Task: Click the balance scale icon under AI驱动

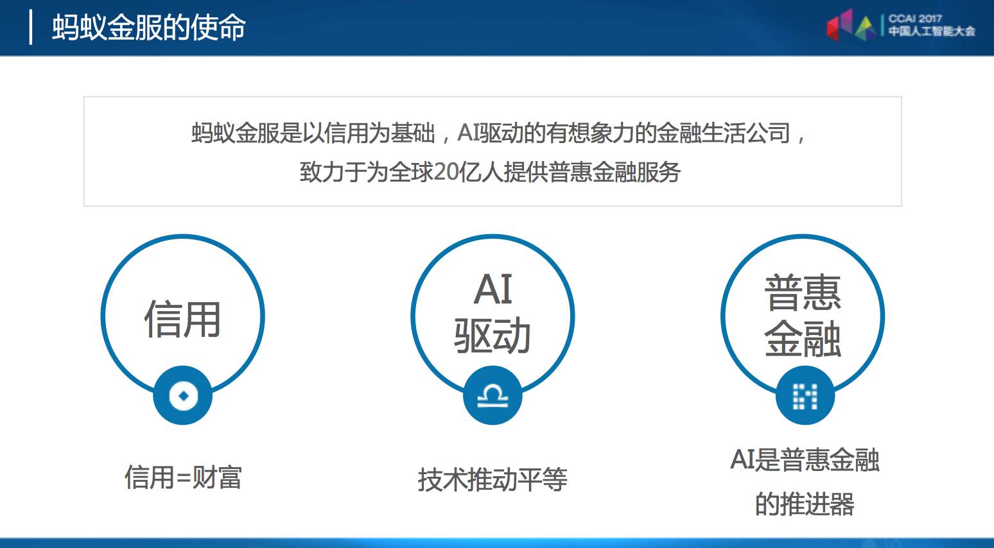Action: click(x=493, y=395)
